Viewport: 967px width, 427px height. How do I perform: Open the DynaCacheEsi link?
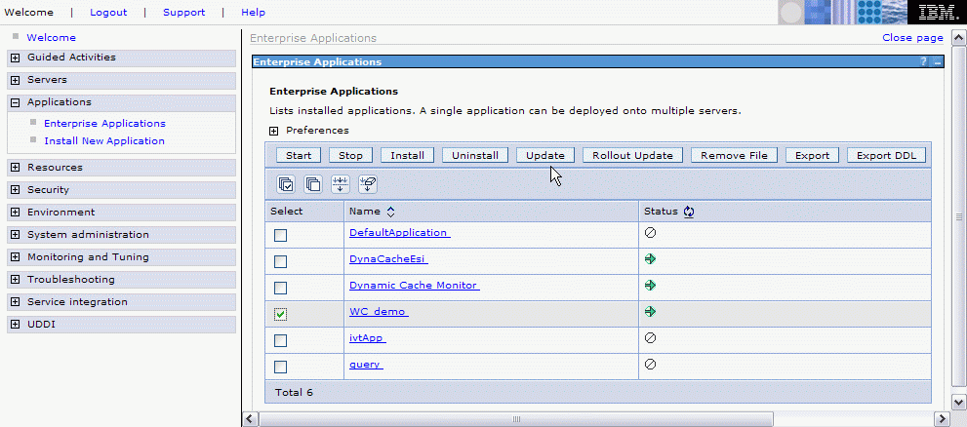388,259
